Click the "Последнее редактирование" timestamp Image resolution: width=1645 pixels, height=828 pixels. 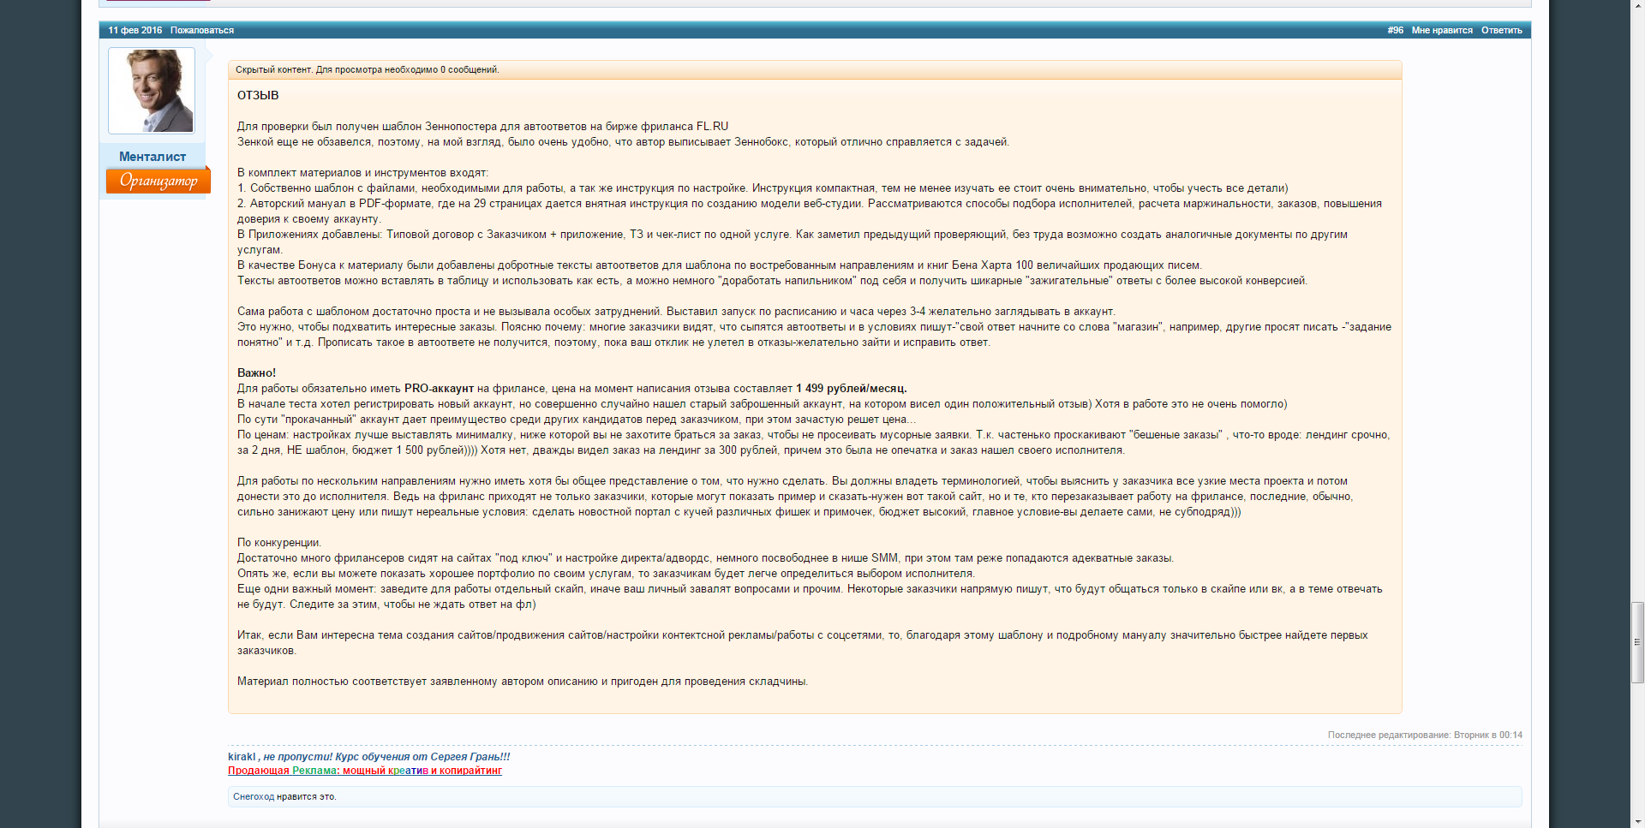[x=1424, y=735]
